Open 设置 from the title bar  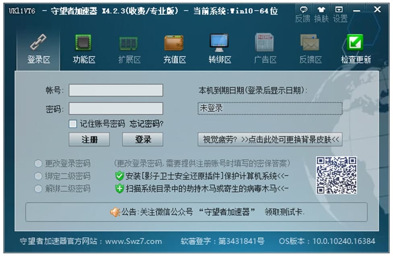pyautogui.click(x=340, y=15)
